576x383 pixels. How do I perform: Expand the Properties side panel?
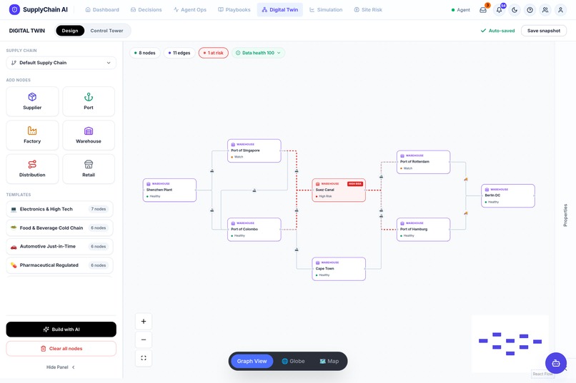click(x=565, y=215)
